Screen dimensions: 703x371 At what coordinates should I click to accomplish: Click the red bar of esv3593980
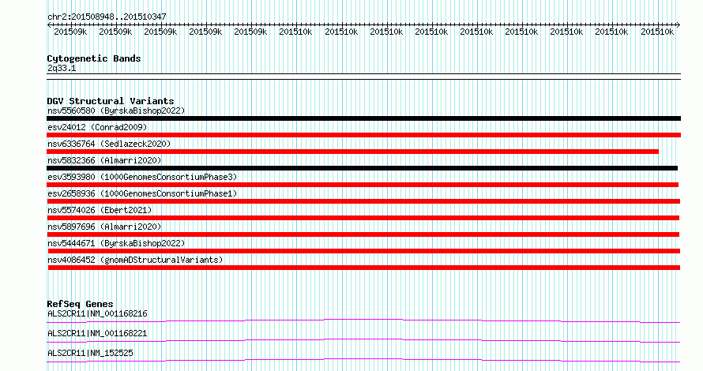[x=363, y=185]
